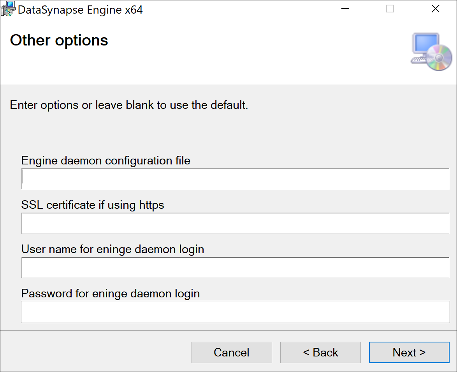This screenshot has width=457, height=372.
Task: Click the computer and disc graphic
Action: click(431, 52)
